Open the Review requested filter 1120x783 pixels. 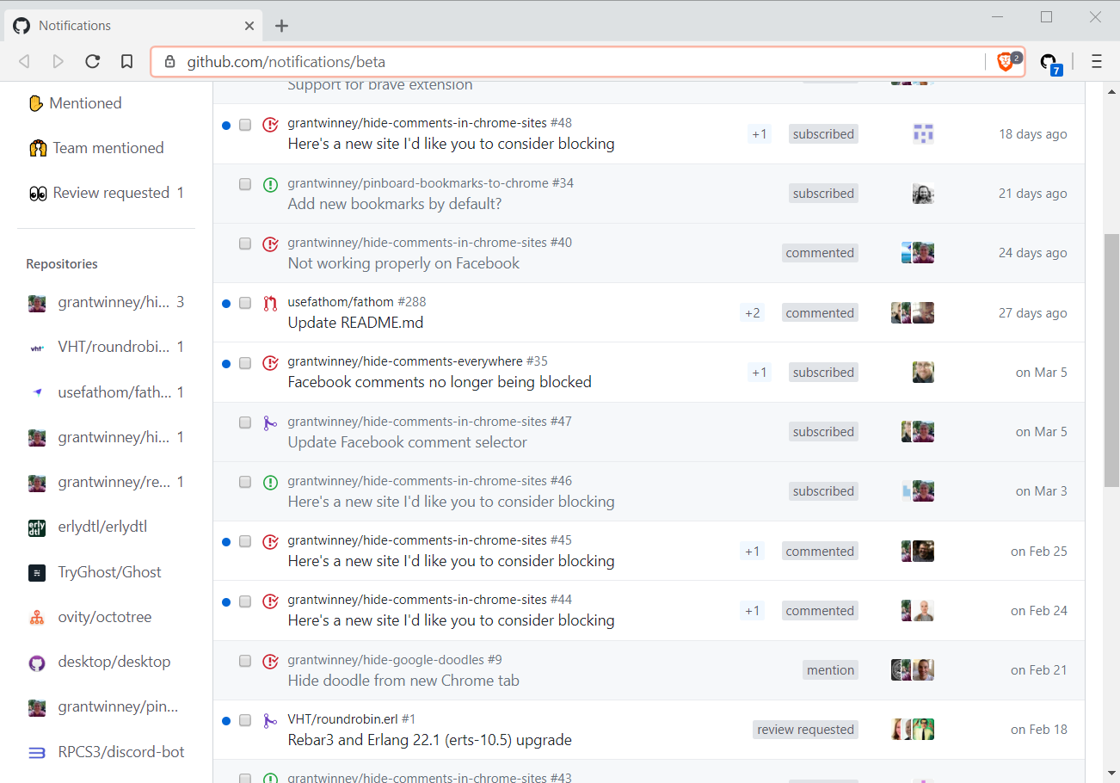pyautogui.click(x=110, y=193)
